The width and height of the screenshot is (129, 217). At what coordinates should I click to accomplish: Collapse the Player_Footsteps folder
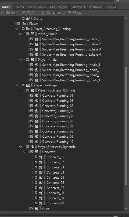click(x=16, y=85)
